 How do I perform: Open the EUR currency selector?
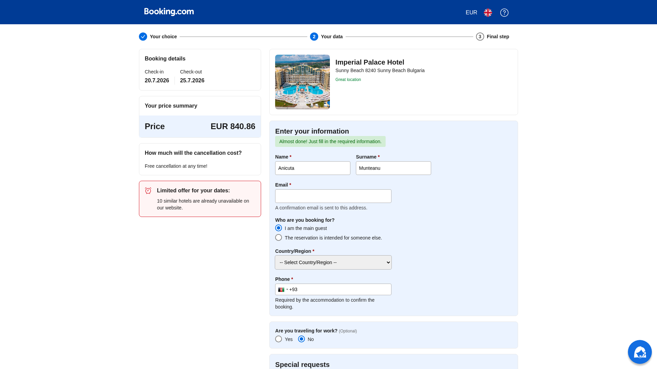471,13
